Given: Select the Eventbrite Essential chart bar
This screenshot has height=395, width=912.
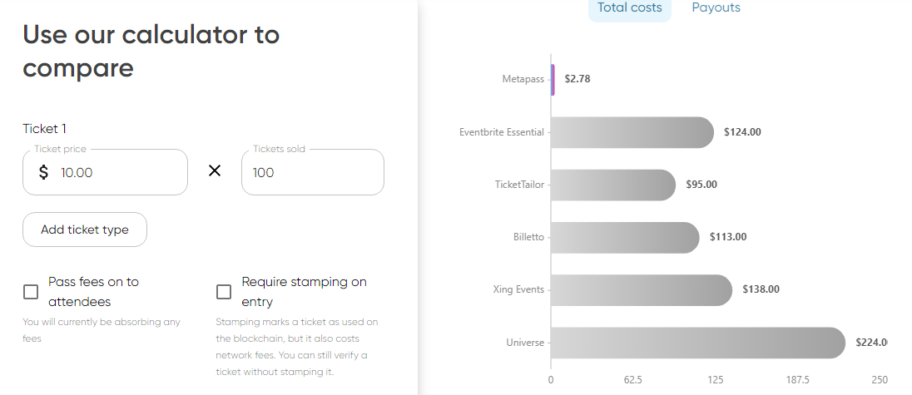Looking at the screenshot, I should click(632, 132).
